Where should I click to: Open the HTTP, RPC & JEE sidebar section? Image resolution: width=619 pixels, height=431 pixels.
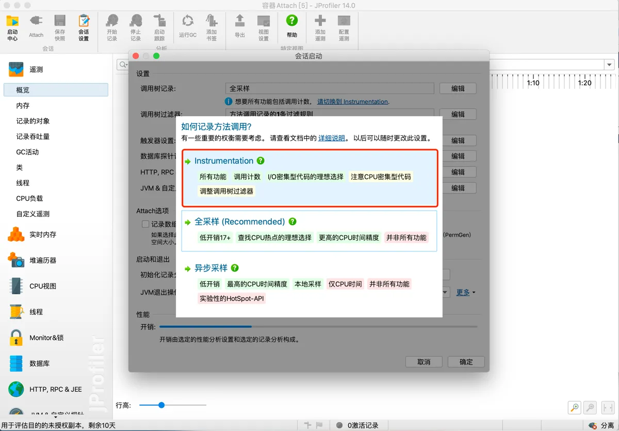(x=56, y=389)
